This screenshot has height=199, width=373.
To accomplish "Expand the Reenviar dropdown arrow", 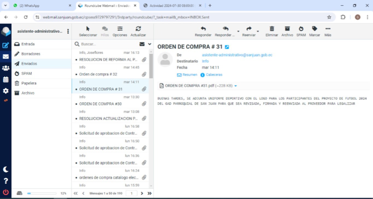I will [x=258, y=32].
